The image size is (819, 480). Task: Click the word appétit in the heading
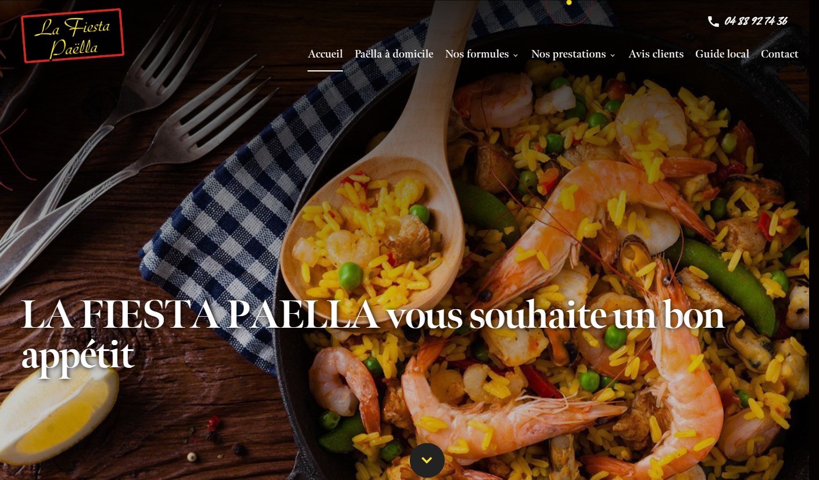(77, 356)
